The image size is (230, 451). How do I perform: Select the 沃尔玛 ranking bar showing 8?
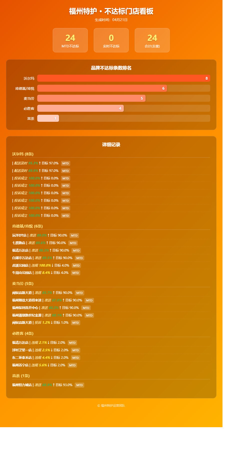pyautogui.click(x=124, y=78)
